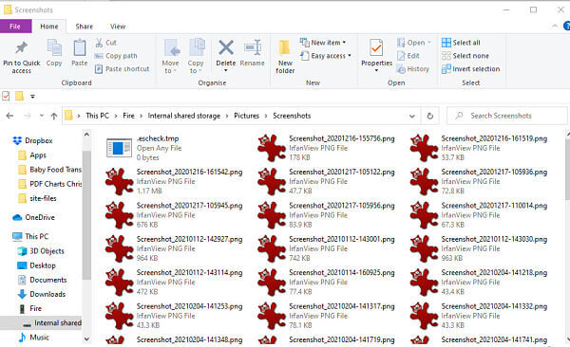Click Invert selection
This screenshot has width=570, height=347.
coord(471,69)
